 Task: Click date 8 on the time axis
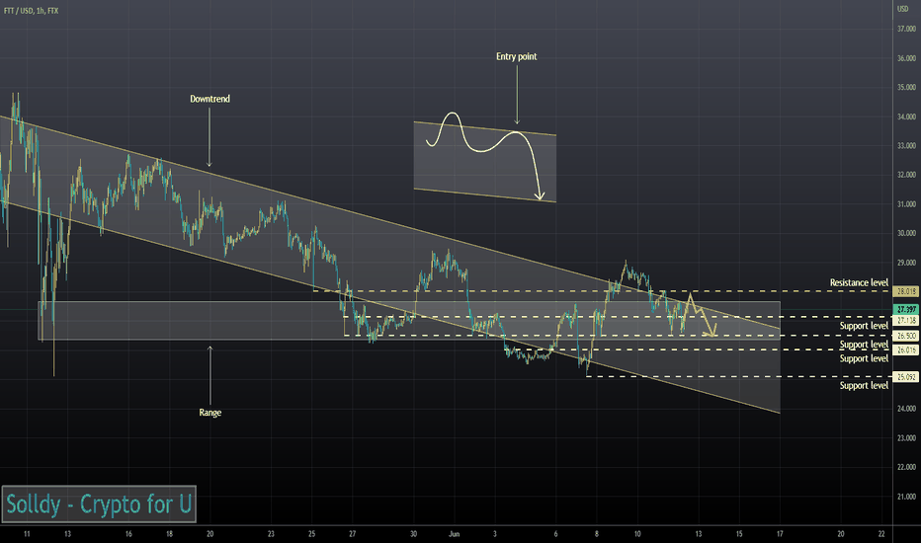596,534
